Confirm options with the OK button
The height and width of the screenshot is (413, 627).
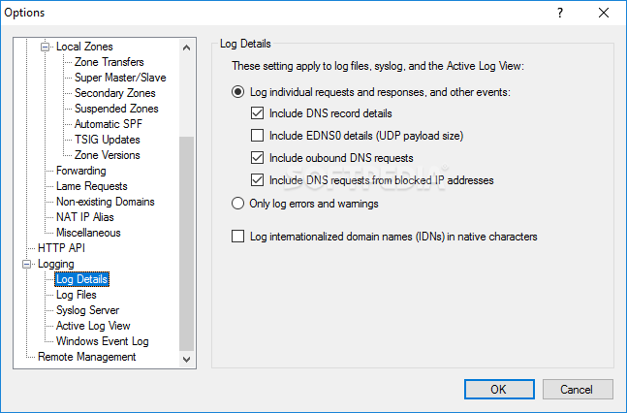tap(499, 390)
